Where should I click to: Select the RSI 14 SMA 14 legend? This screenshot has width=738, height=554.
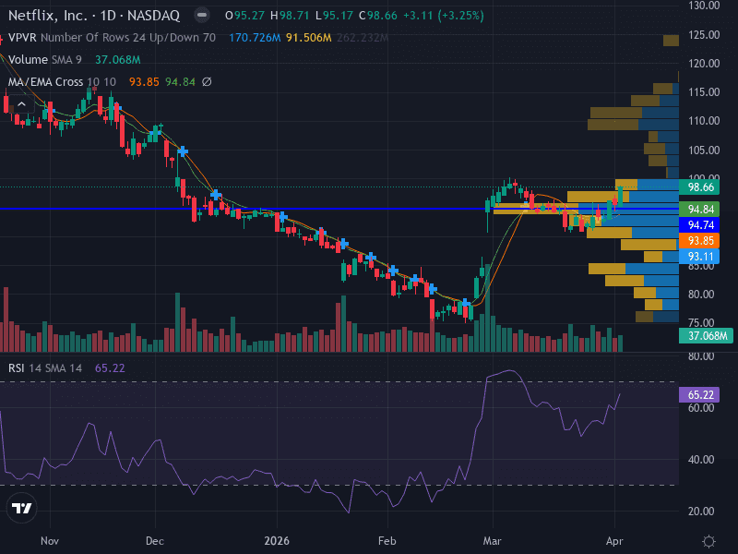point(44,367)
